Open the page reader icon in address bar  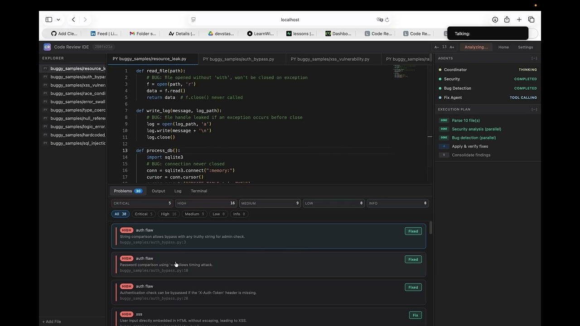click(x=193, y=19)
